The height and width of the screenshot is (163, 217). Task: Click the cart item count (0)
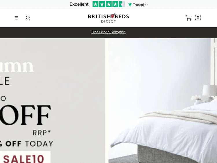tap(198, 18)
